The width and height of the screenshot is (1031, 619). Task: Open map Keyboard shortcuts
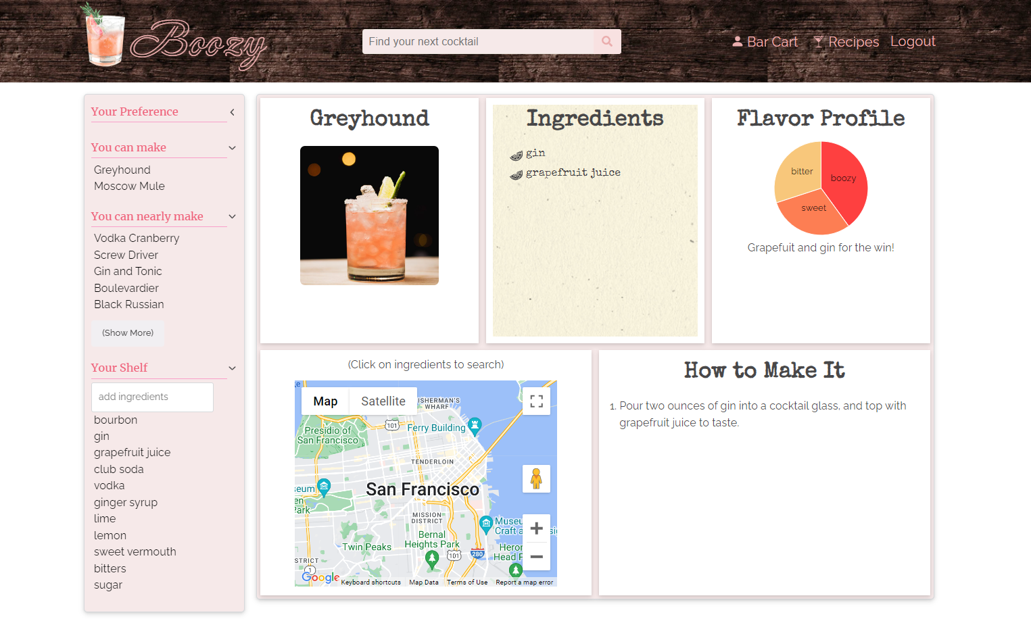pyautogui.click(x=370, y=583)
